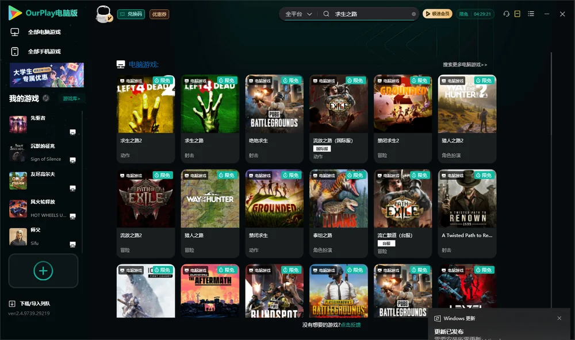Select 先驱者 in my games list

coord(43,125)
